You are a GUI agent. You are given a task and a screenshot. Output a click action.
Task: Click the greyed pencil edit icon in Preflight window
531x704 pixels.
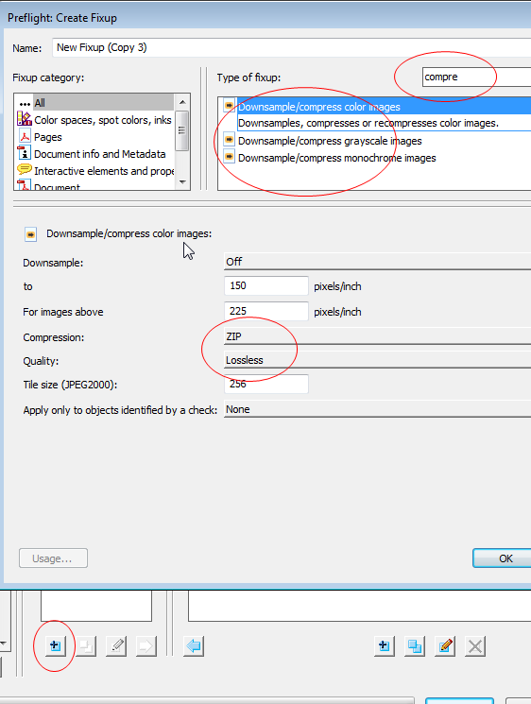[x=116, y=646]
